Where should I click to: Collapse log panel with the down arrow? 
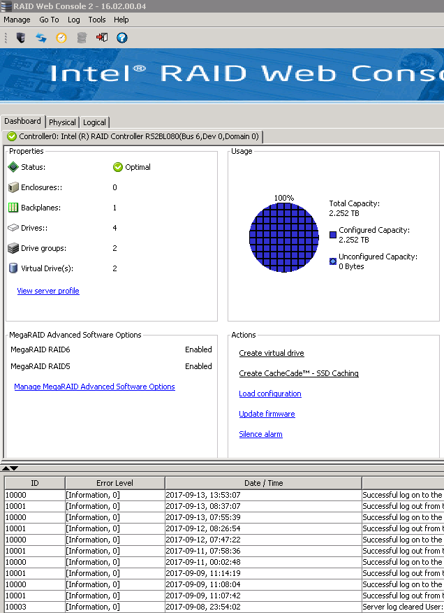(x=14, y=468)
